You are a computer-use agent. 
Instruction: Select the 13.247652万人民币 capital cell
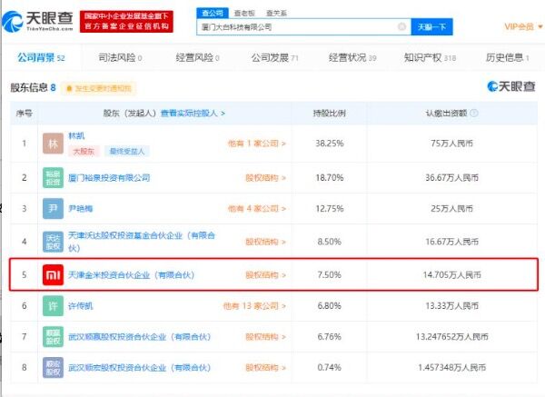[451, 336]
